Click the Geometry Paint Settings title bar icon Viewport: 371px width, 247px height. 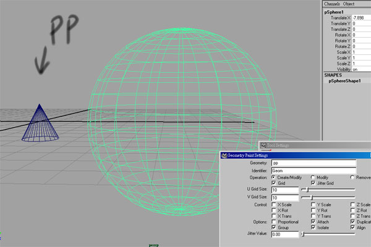tap(224, 155)
